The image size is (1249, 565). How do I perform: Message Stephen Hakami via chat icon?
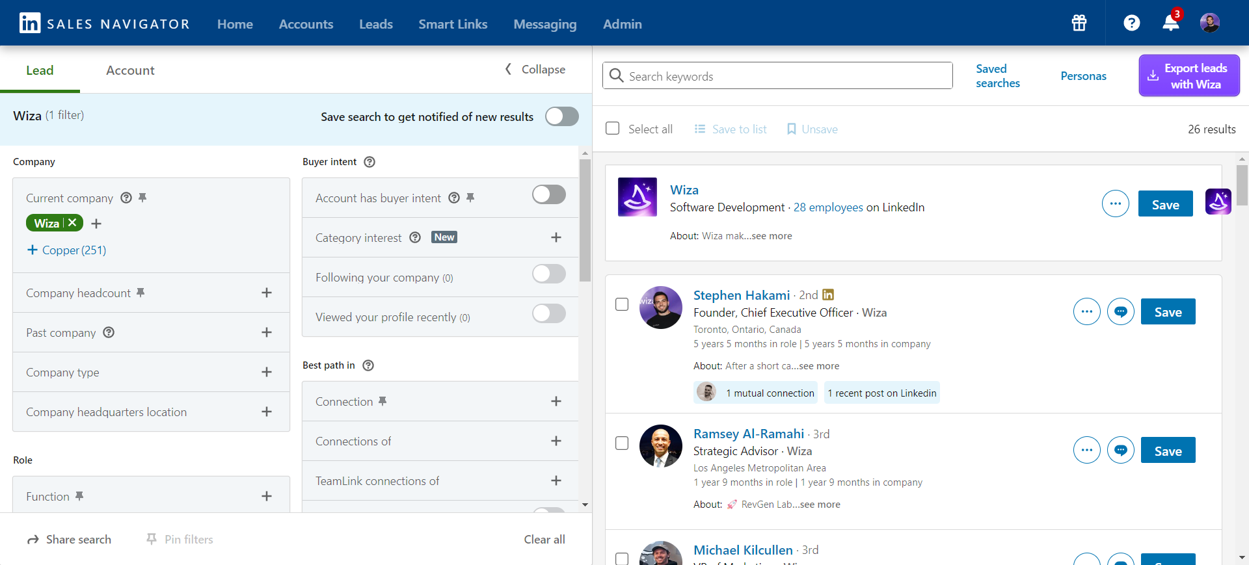1121,311
